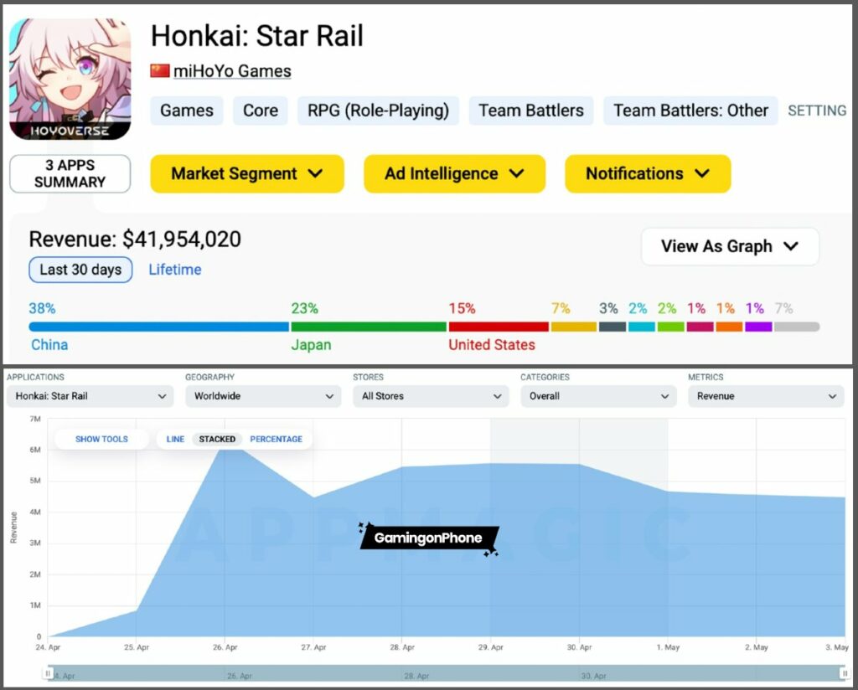This screenshot has height=690, width=858.
Task: Select the Team Battlers tag
Action: 530,111
